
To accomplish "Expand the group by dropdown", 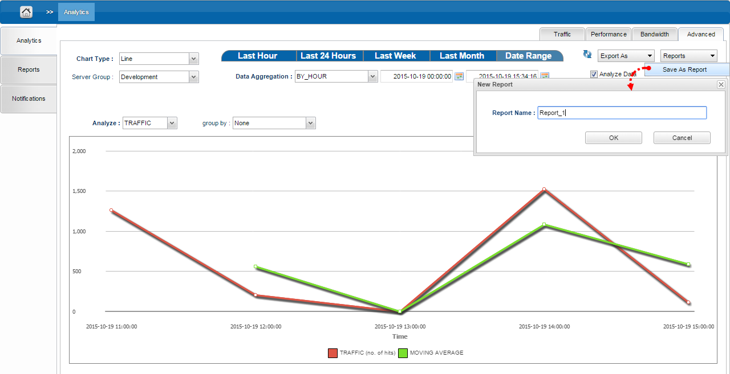I will click(x=310, y=123).
